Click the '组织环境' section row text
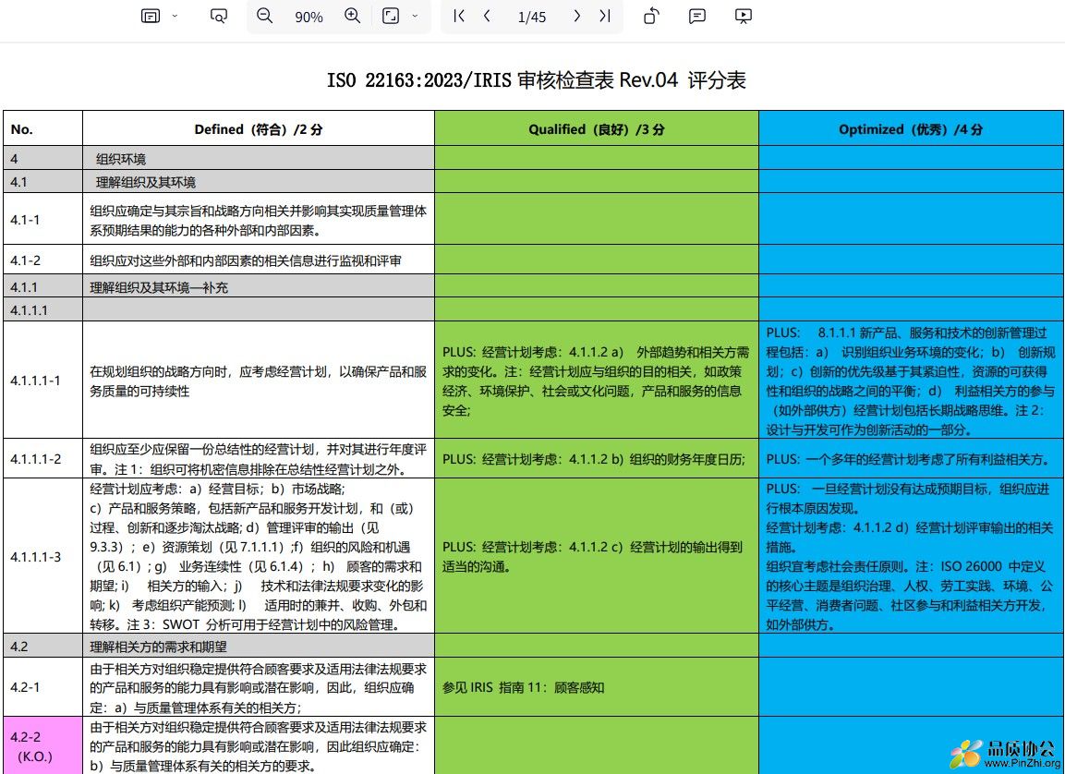 pyautogui.click(x=121, y=159)
